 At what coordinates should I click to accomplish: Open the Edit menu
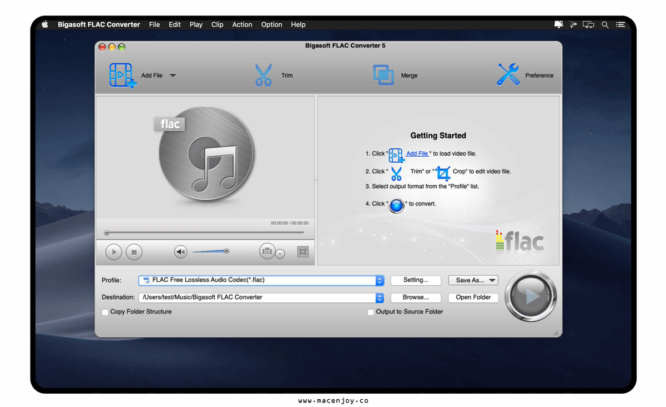click(x=175, y=24)
